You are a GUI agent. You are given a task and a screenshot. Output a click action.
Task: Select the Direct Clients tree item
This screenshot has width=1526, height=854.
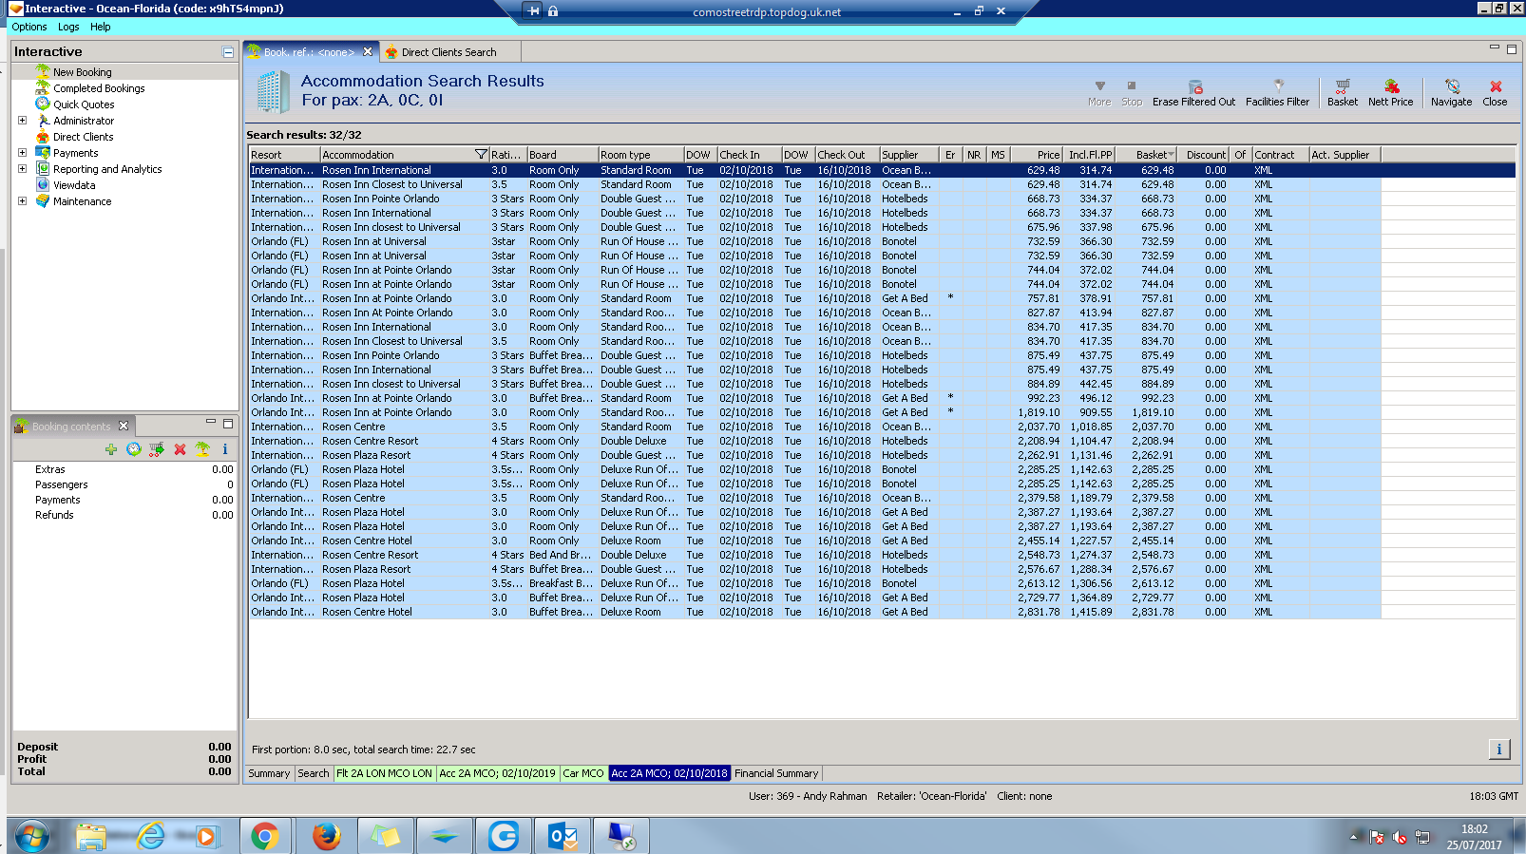tap(83, 137)
